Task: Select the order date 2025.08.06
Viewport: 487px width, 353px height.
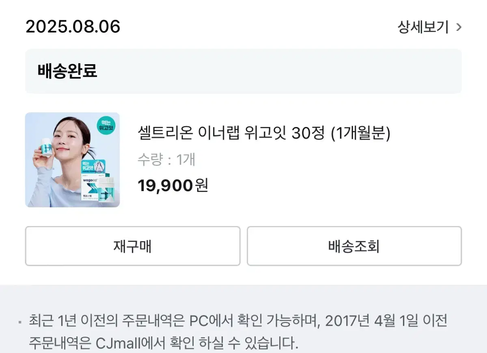Action: click(73, 27)
